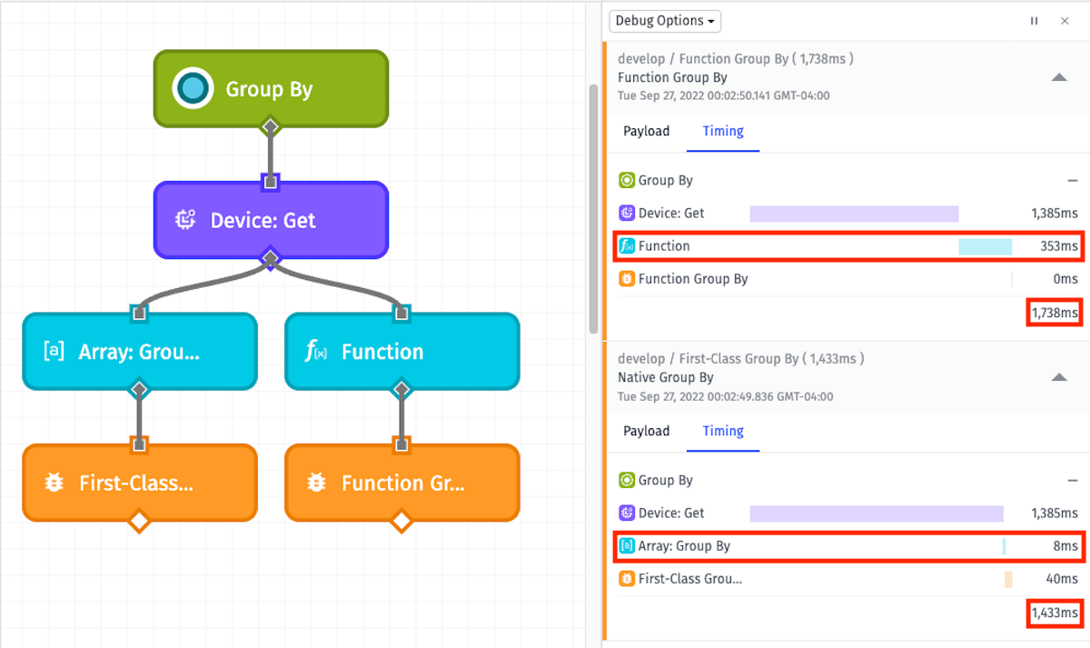The image size is (1090, 648).
Task: Collapse the Native Group By debug entry
Action: pyautogui.click(x=1059, y=378)
